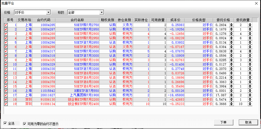Click the 取消 button

[x=248, y=122]
